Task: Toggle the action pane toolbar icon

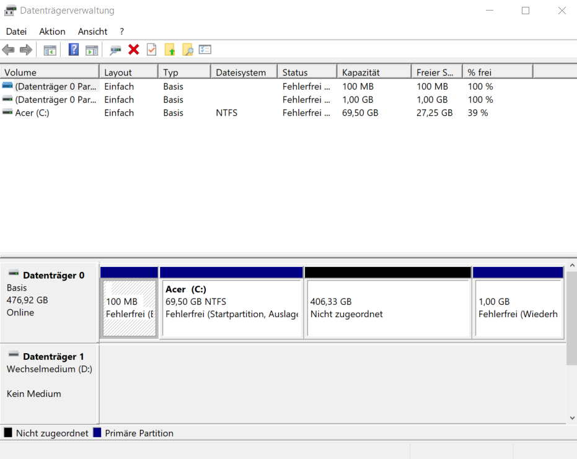Action: click(92, 50)
